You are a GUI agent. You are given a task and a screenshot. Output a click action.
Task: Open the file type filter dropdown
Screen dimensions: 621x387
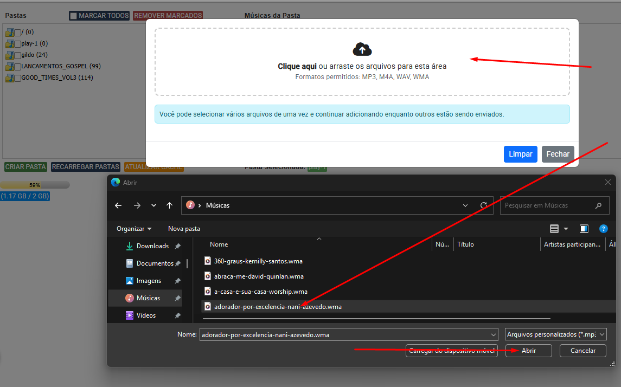pyautogui.click(x=555, y=334)
